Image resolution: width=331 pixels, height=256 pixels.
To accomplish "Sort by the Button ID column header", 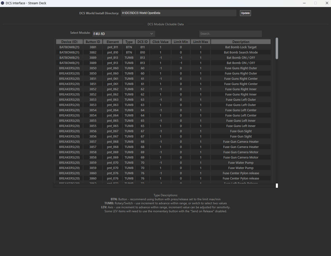I will (93, 42).
